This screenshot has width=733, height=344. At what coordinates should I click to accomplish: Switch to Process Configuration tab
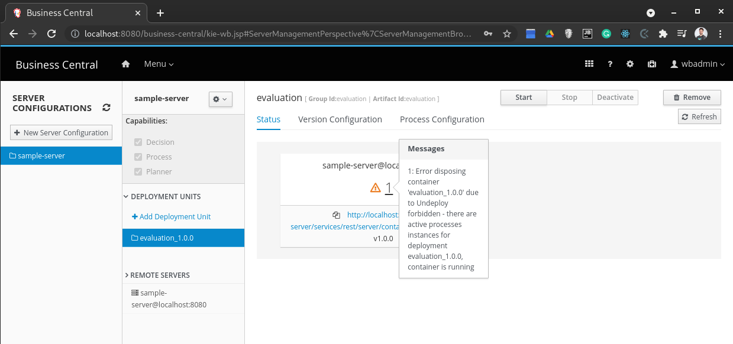click(442, 119)
